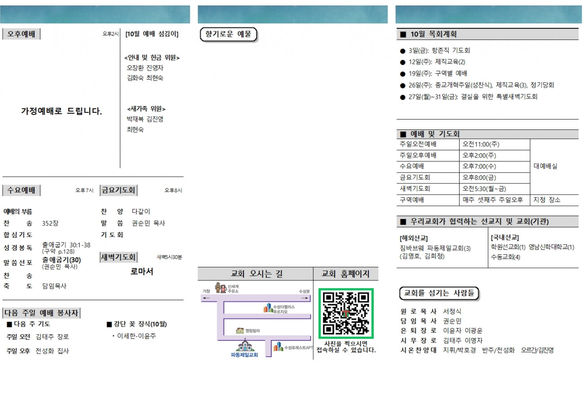The image size is (584, 413).
Task: Click the 수성포레스트APT building icon
Action: point(279,347)
